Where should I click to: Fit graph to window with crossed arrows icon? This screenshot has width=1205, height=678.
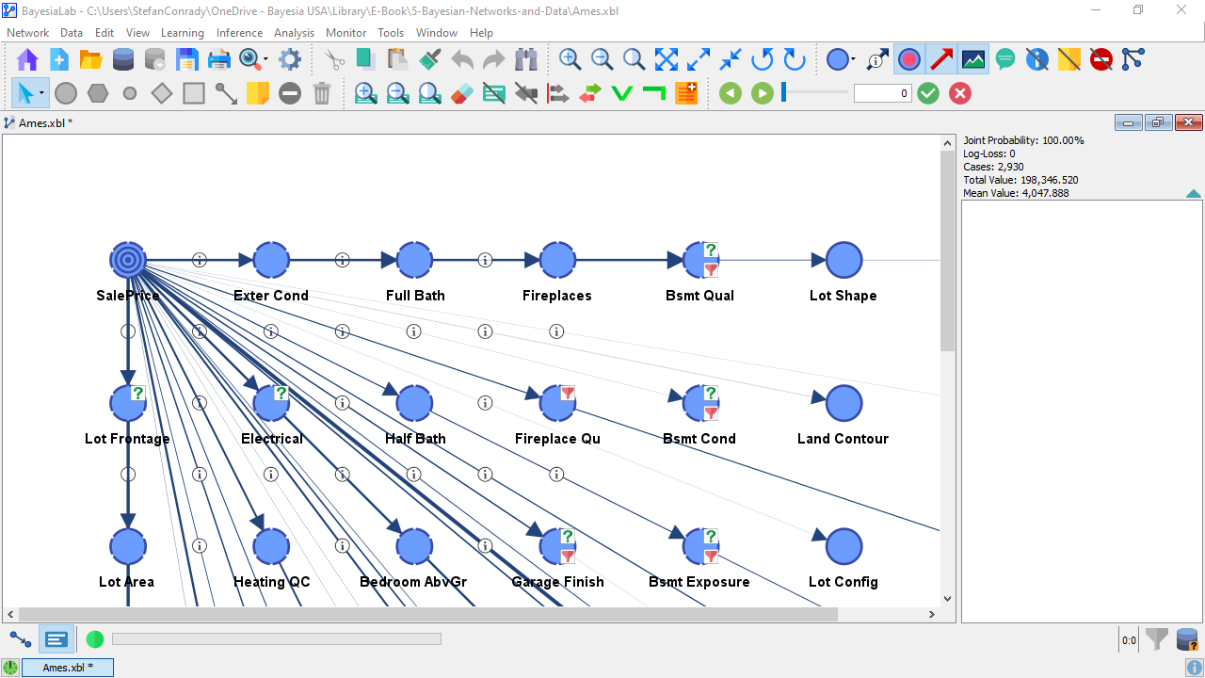[667, 60]
